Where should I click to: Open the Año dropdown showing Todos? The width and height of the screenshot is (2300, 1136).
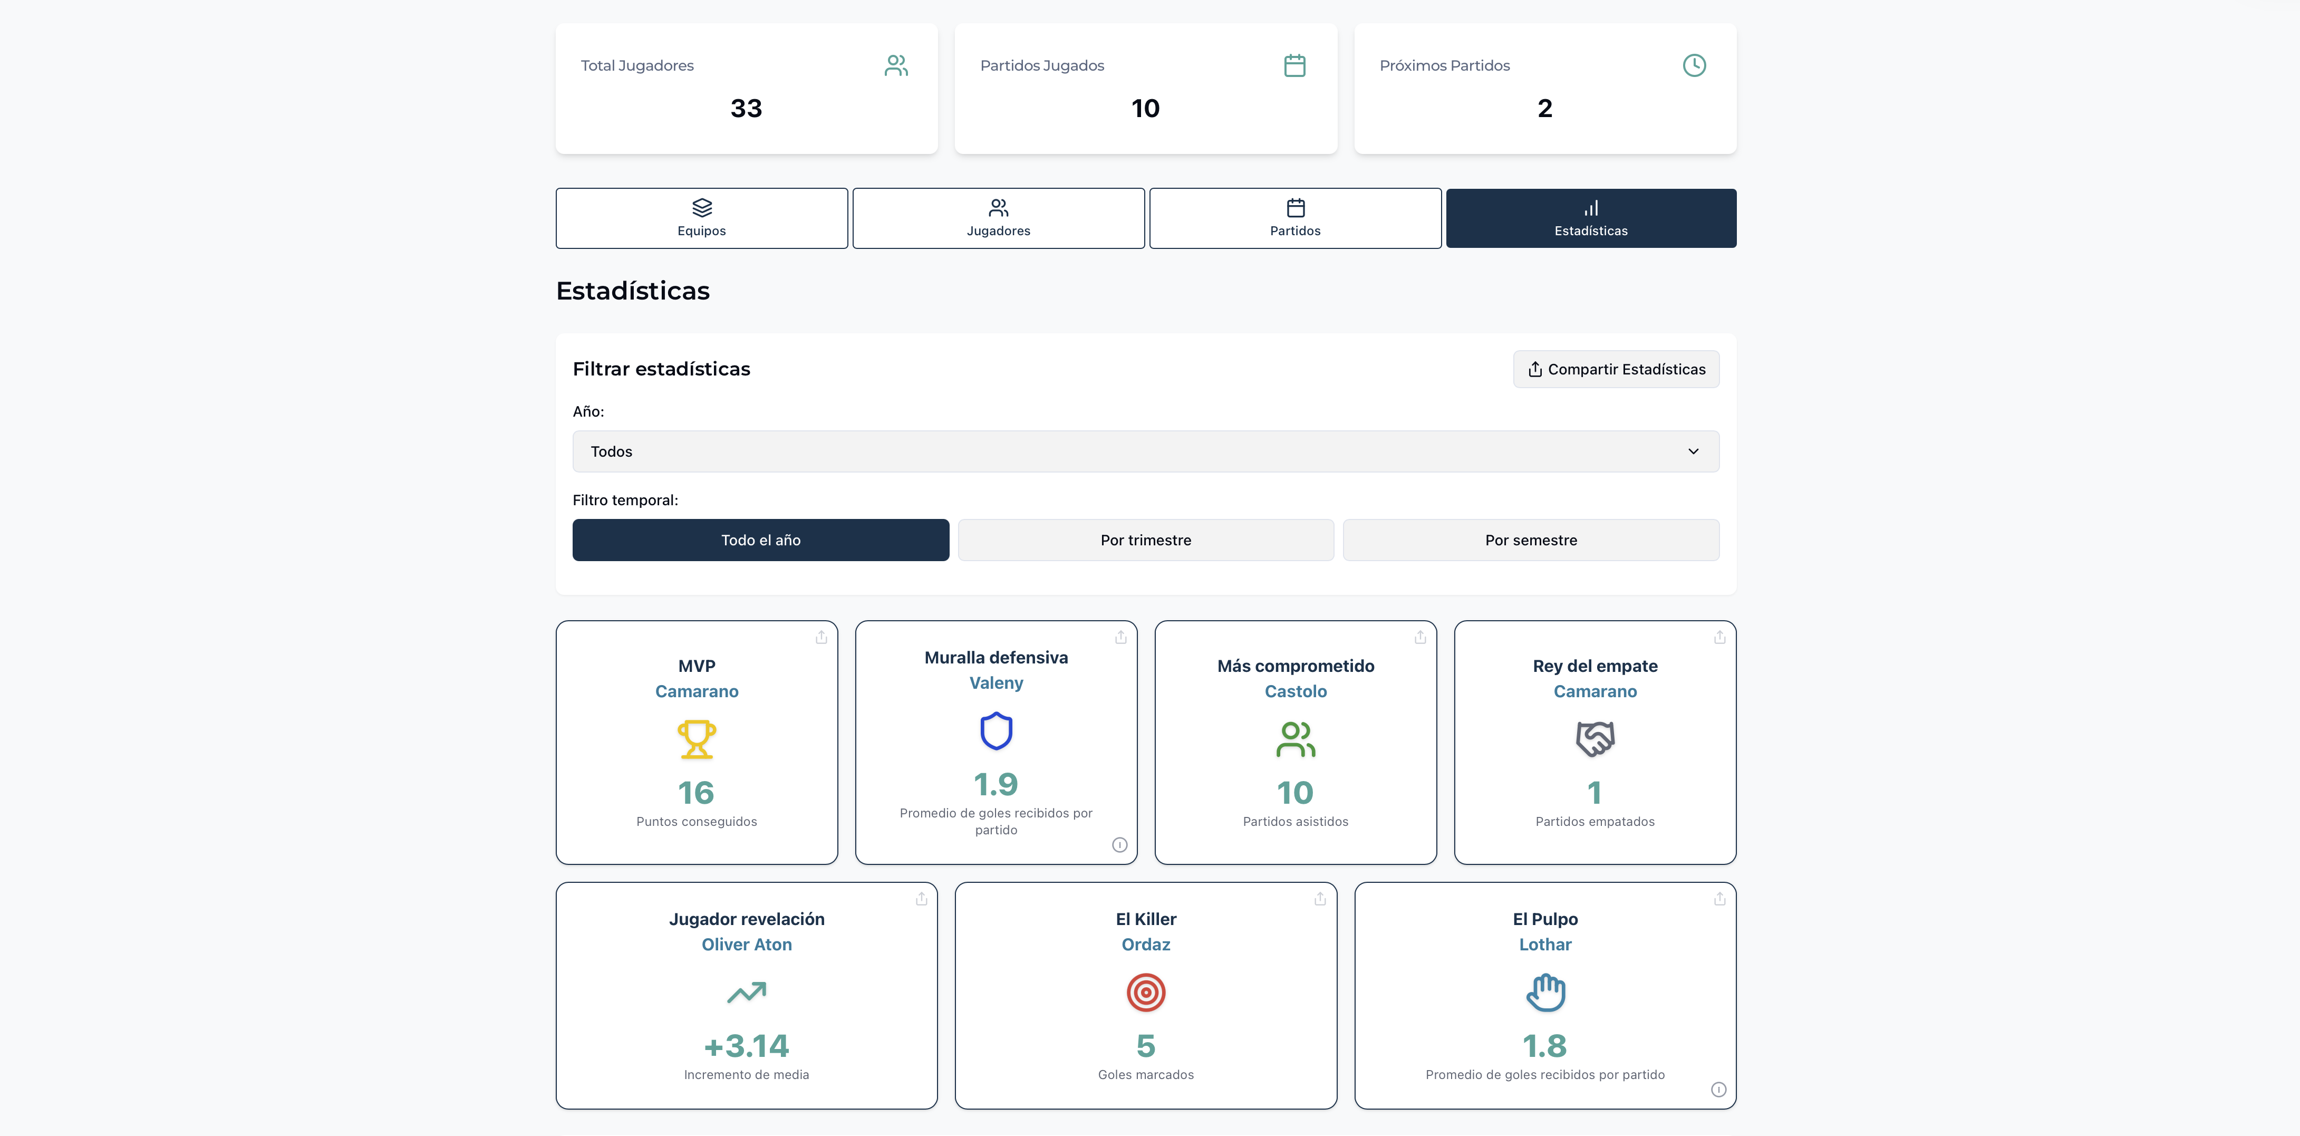click(x=1146, y=452)
